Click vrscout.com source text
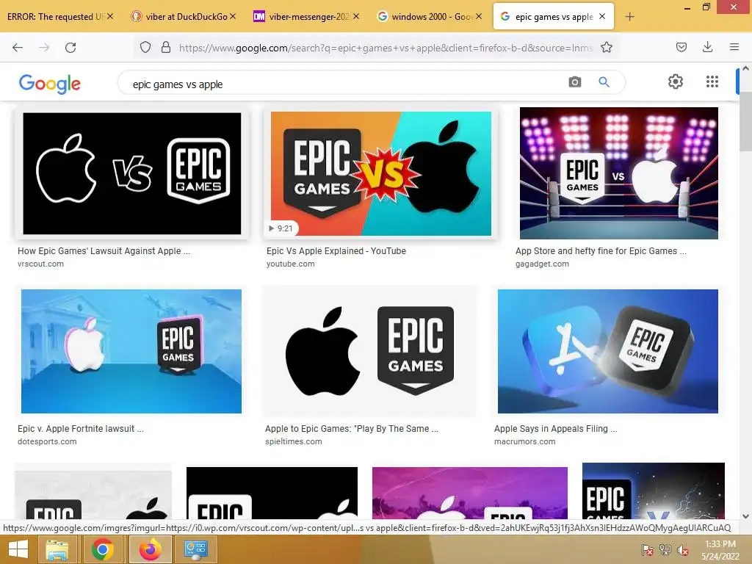Screen dimensions: 752x564 (41, 264)
